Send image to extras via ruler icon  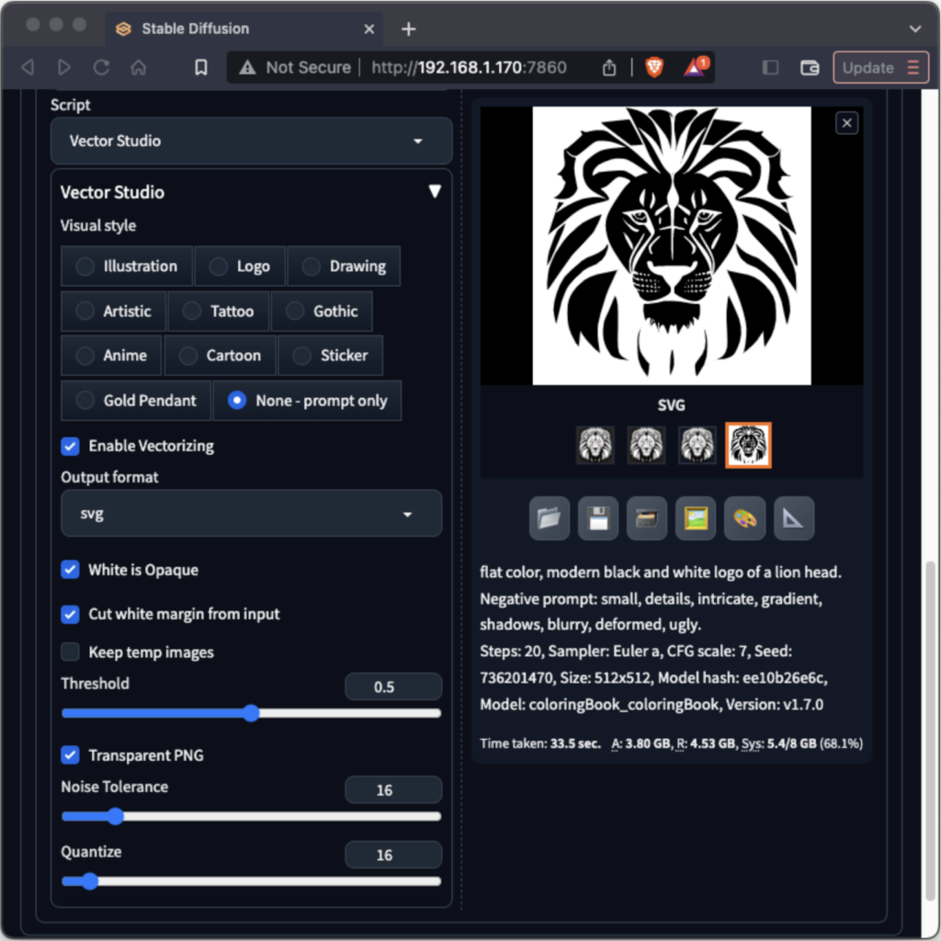[793, 517]
